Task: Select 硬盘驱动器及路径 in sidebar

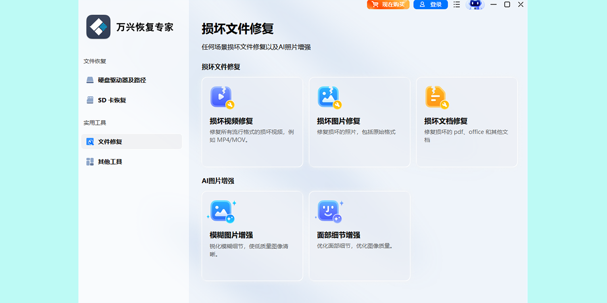Action: [x=122, y=80]
